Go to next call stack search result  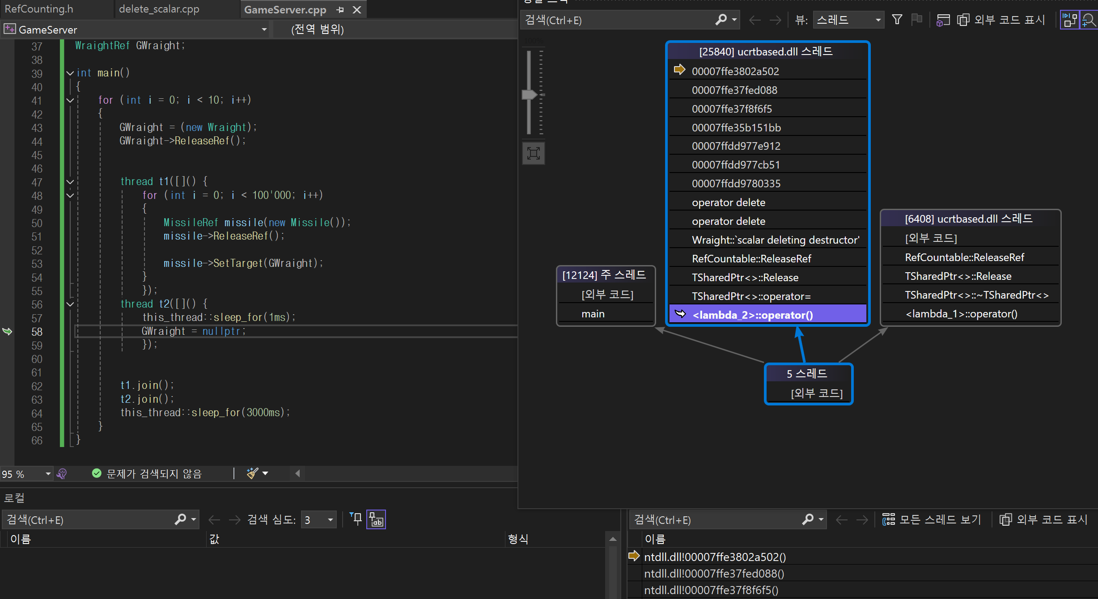pyautogui.click(x=862, y=520)
